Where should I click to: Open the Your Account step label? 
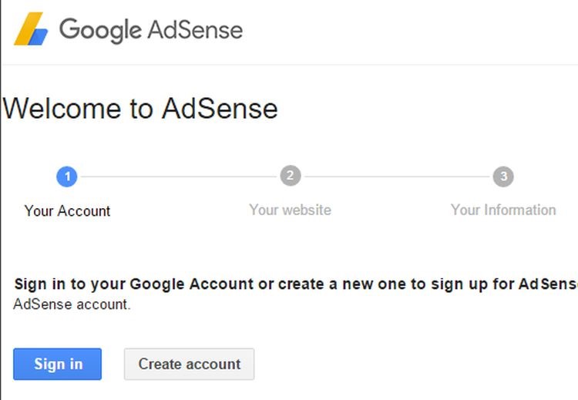(67, 210)
